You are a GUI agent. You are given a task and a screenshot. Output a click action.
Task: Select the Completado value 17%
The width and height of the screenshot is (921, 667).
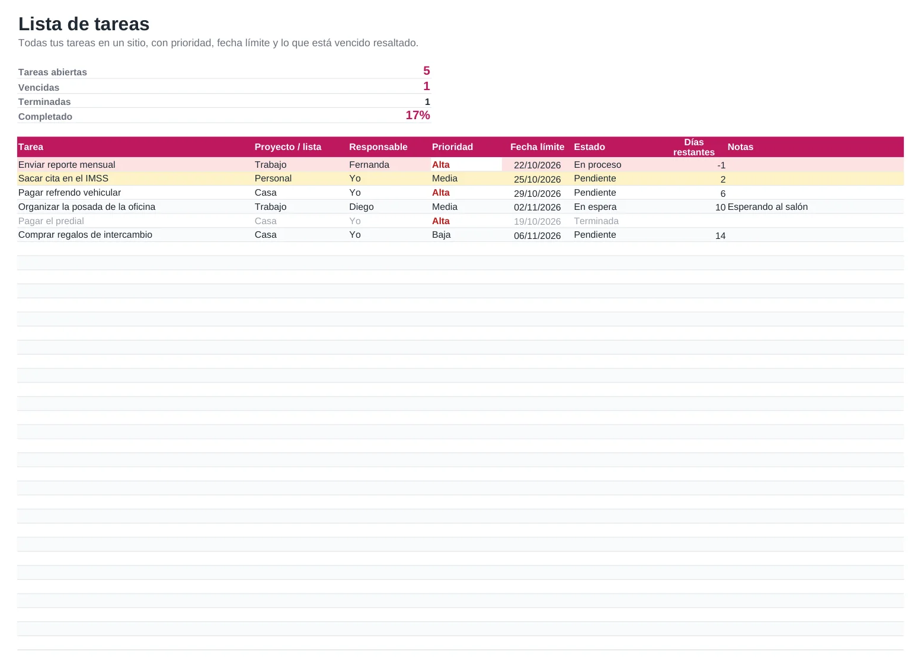418,115
